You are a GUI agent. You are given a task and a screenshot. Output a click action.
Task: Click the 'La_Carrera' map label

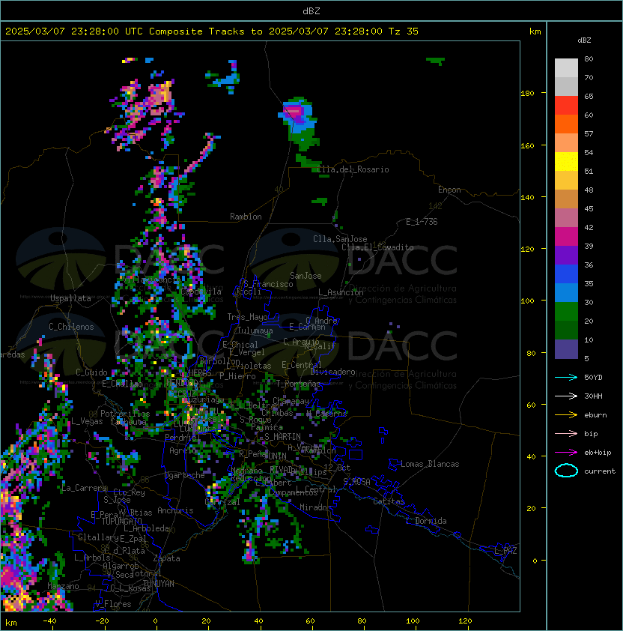pos(84,488)
